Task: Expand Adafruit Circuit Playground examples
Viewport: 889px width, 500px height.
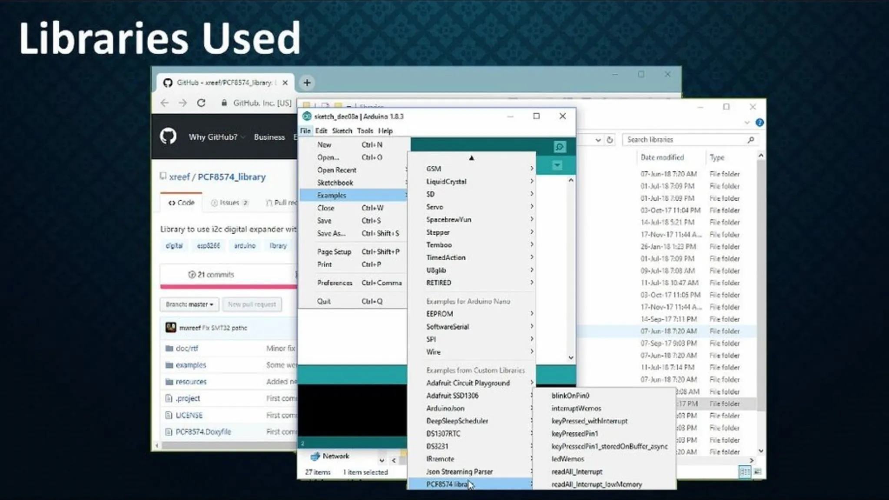Action: (472, 383)
